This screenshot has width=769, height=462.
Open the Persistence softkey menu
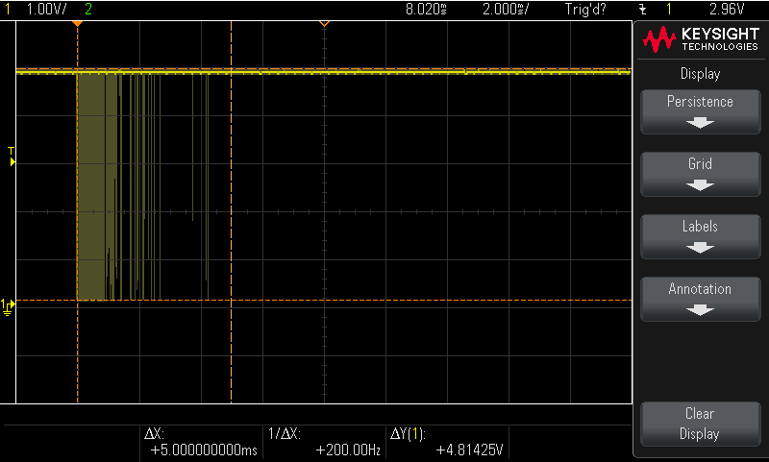tap(700, 110)
